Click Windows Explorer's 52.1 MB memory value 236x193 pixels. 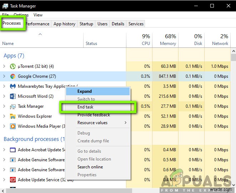tap(169, 116)
